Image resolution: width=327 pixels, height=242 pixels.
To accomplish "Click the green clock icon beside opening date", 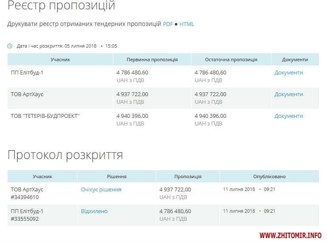I will pos(10,46).
